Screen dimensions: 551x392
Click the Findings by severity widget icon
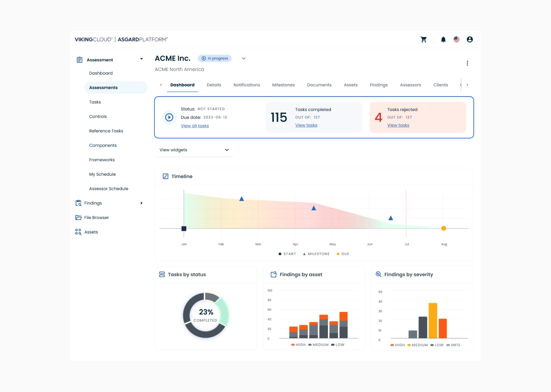point(378,274)
